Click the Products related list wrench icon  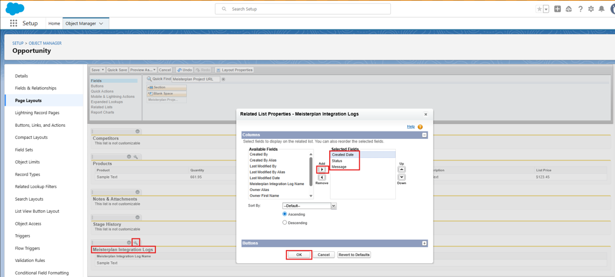coord(136,157)
